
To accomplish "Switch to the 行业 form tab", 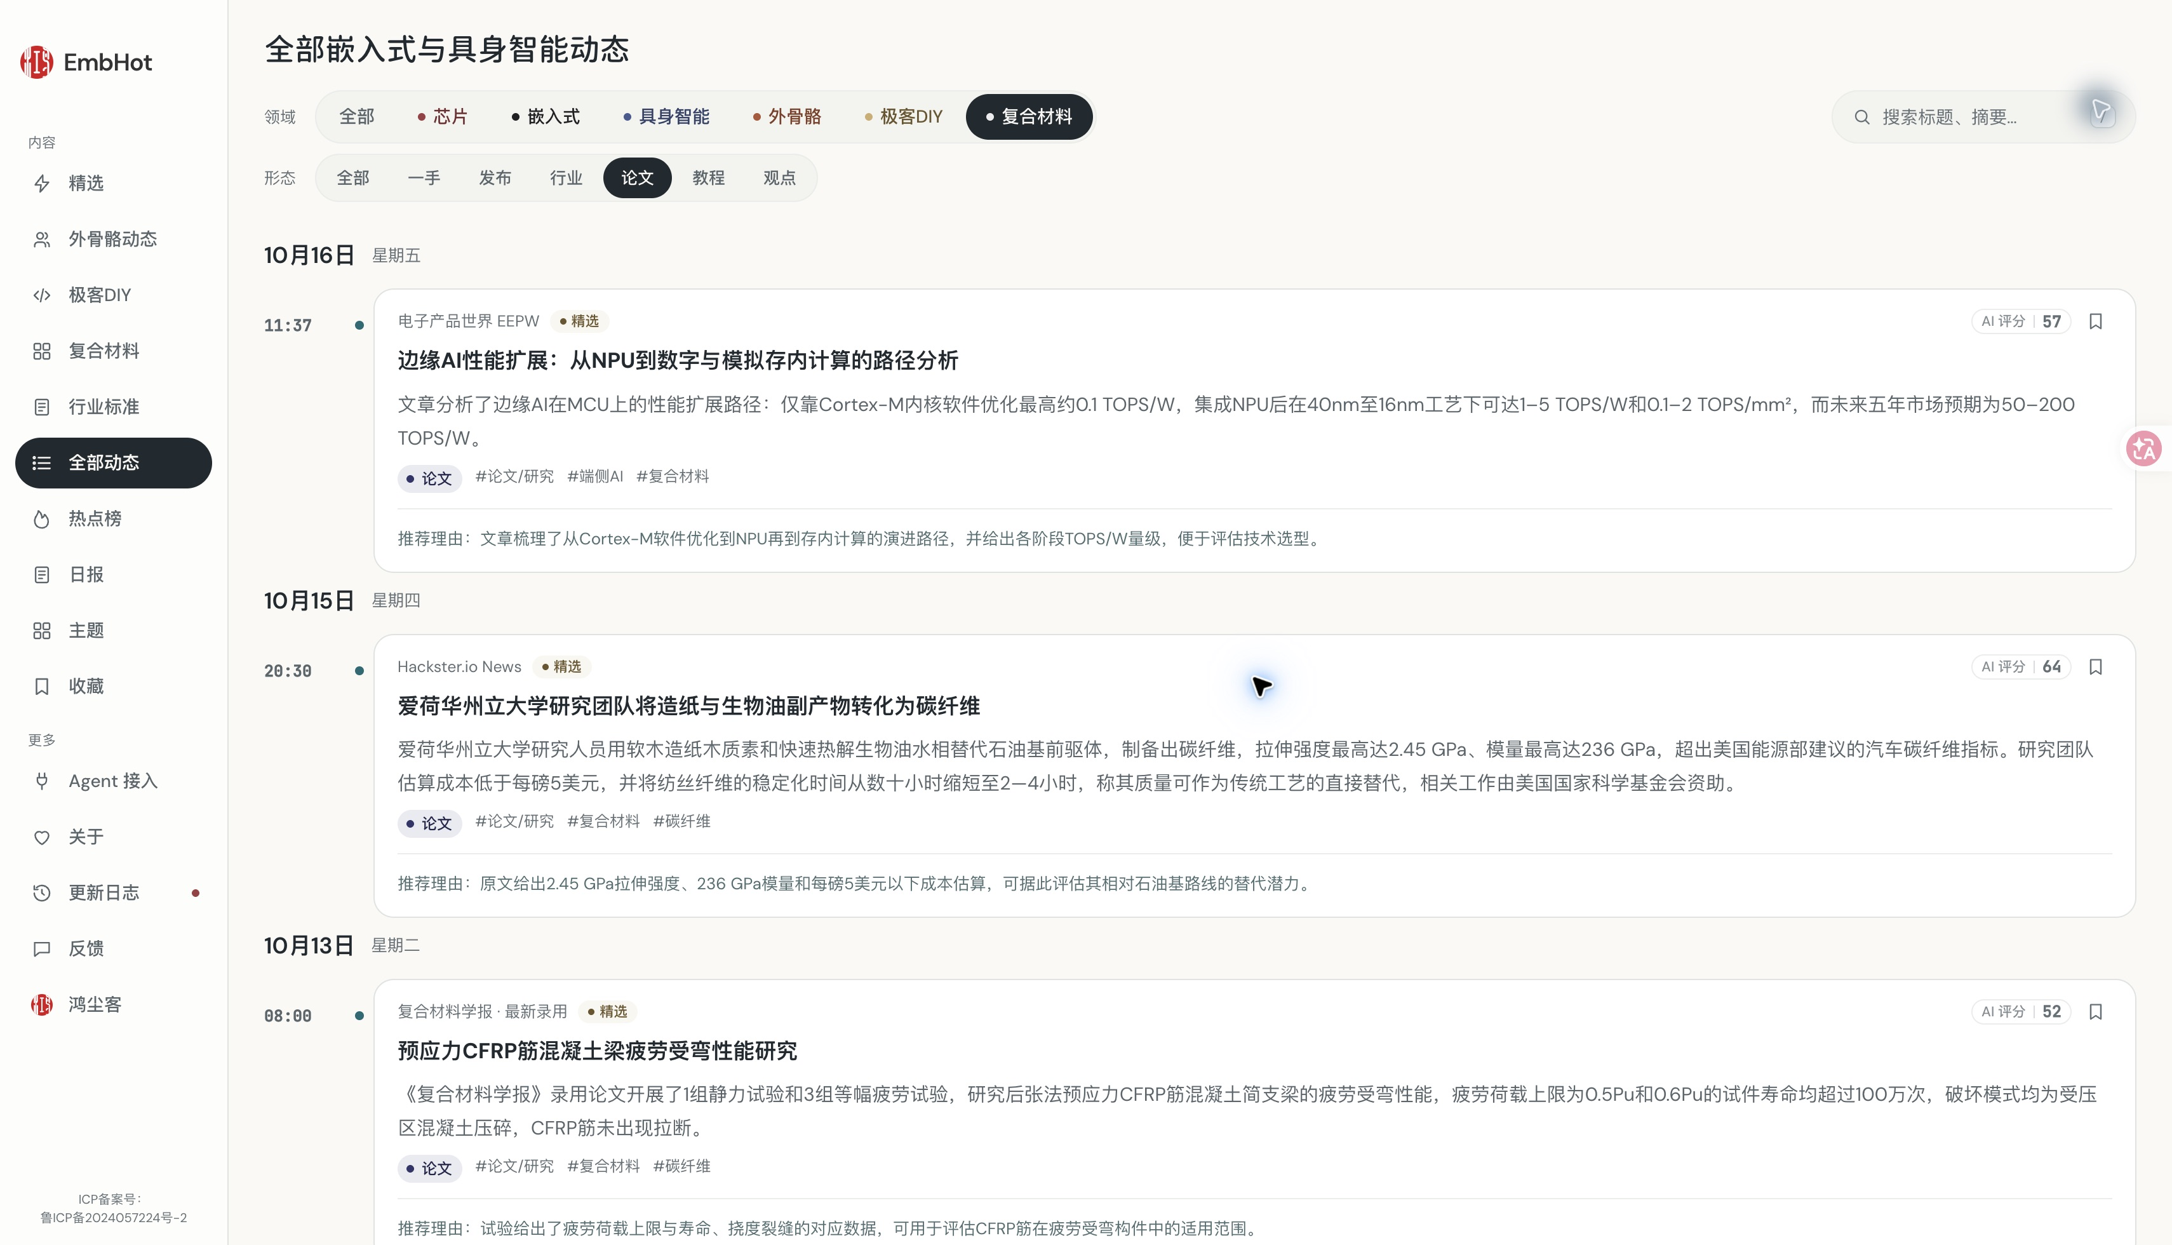I will [x=566, y=178].
